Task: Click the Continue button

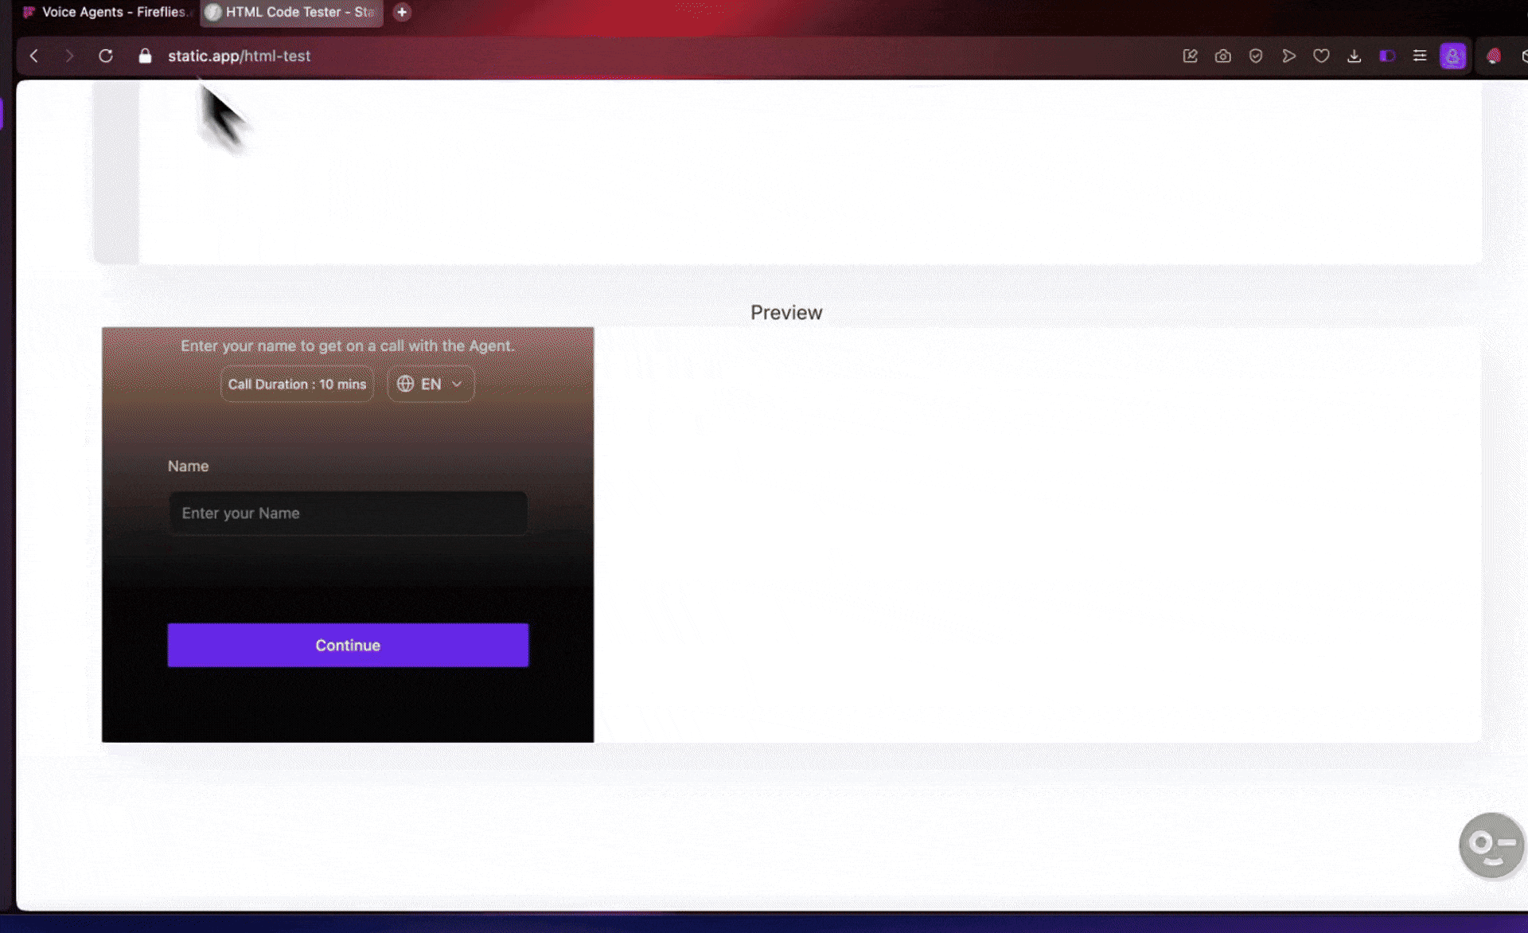Action: pos(348,645)
